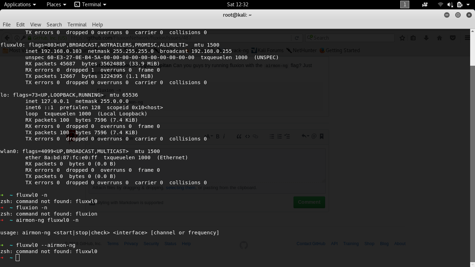475x267 pixels.
Task: Open the Getting Started bookmark in Firefox
Action: pyautogui.click(x=340, y=50)
